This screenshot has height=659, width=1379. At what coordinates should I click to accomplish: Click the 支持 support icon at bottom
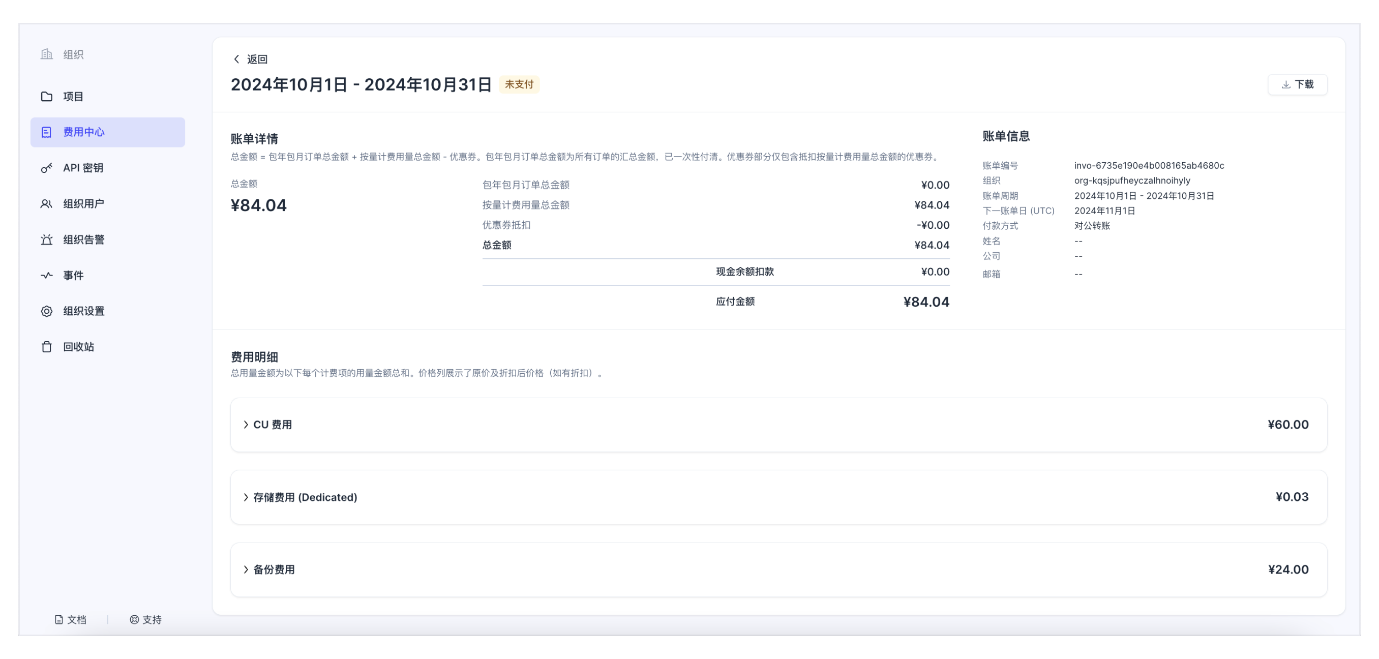(x=133, y=619)
